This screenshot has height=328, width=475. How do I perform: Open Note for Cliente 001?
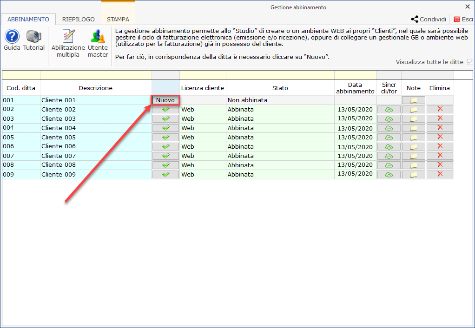click(414, 100)
